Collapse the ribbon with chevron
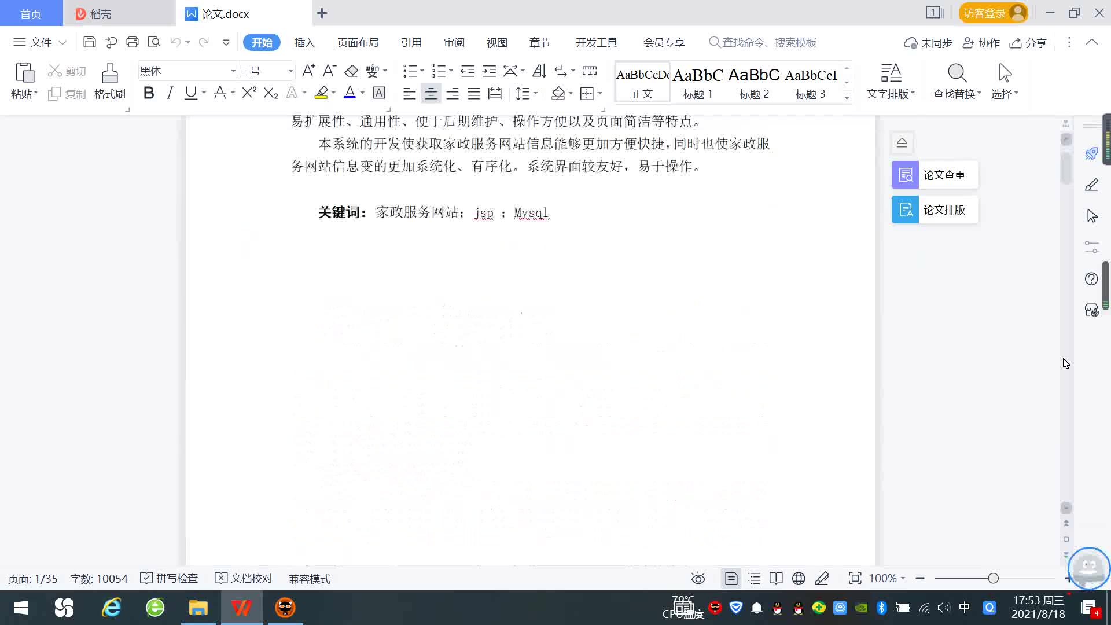The height and width of the screenshot is (625, 1111). tap(1091, 42)
